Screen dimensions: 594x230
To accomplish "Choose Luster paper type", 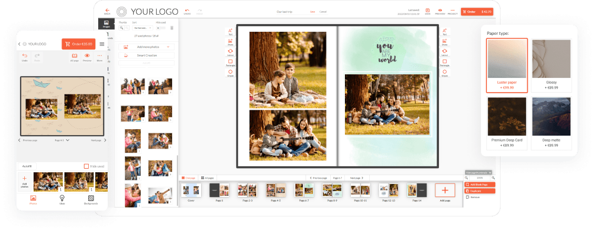I will point(507,65).
